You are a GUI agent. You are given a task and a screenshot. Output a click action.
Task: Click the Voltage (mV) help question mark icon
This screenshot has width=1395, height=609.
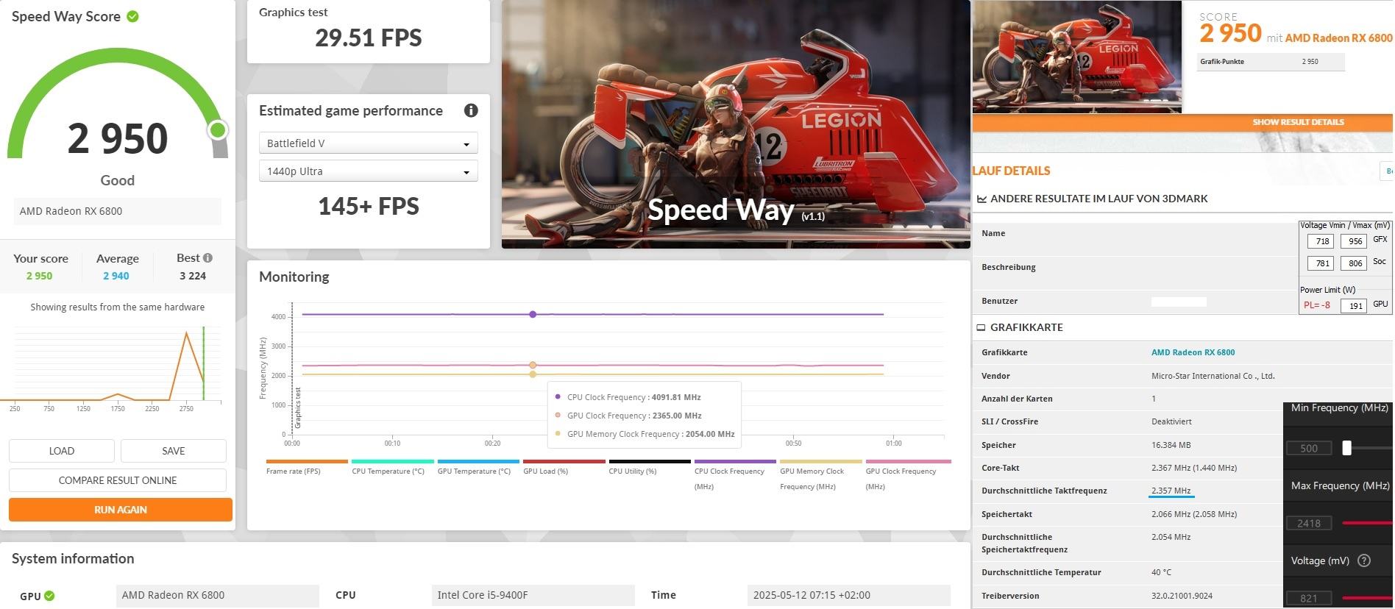[x=1363, y=560]
